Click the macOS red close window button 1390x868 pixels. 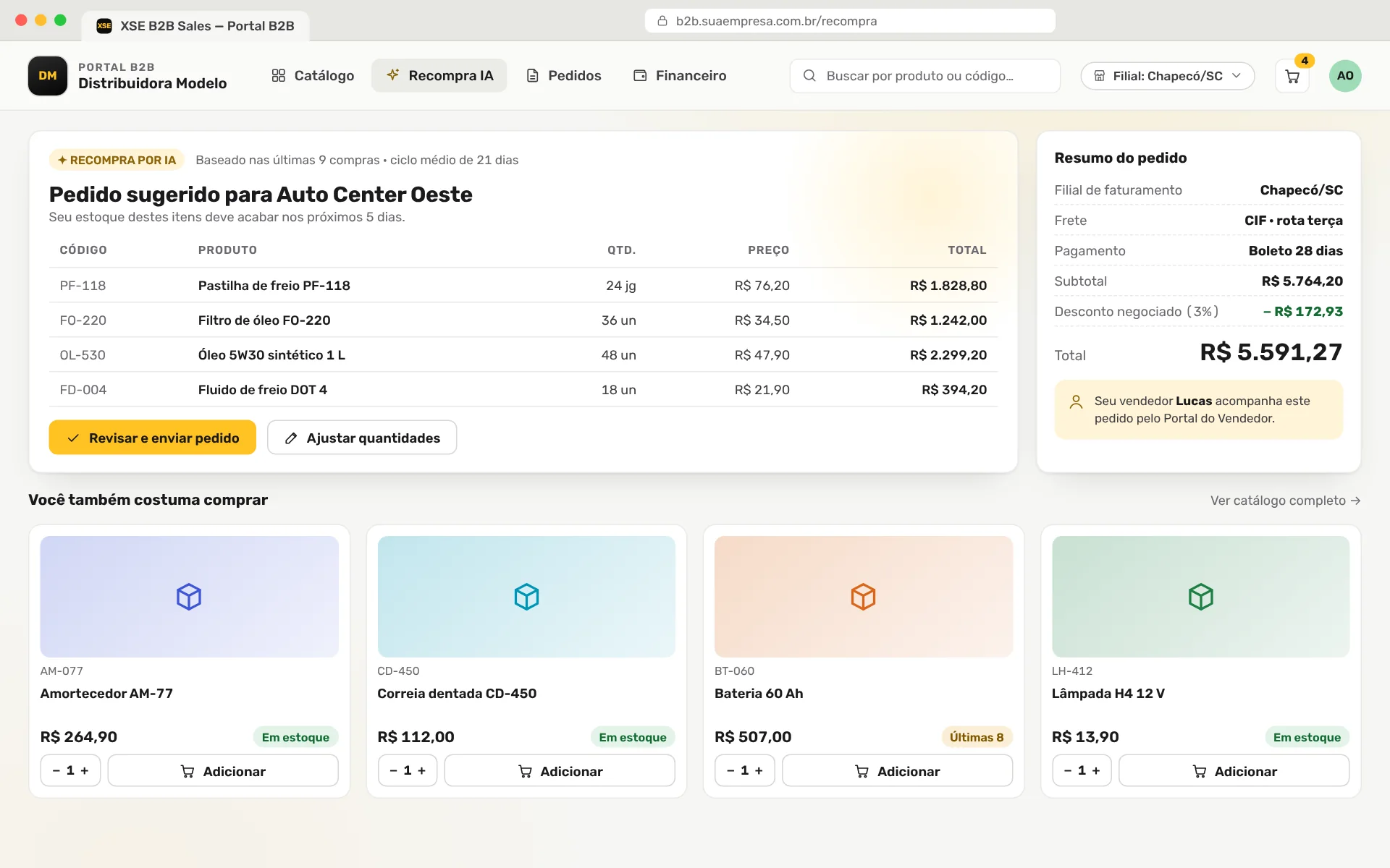point(21,20)
